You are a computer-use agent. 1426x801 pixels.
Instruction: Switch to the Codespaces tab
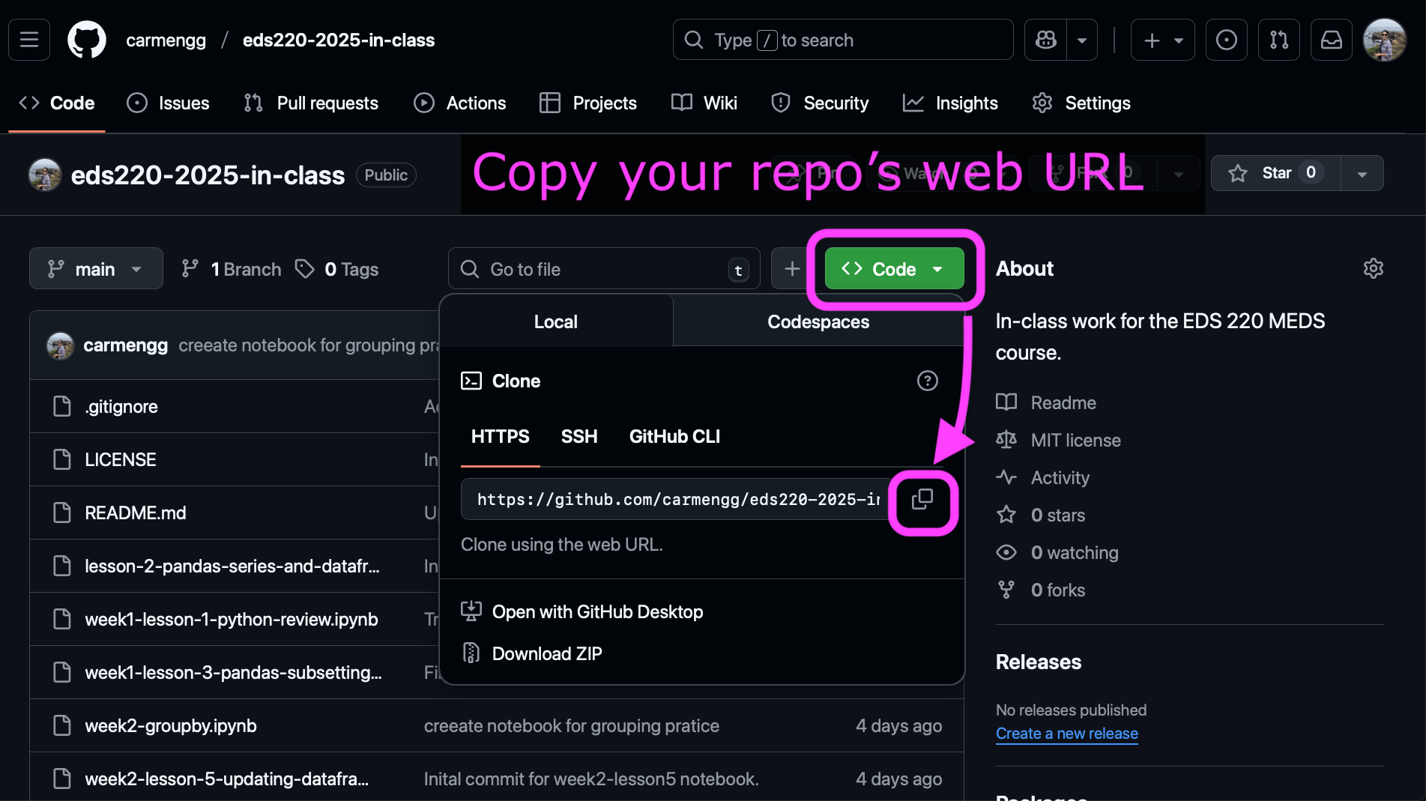point(818,321)
